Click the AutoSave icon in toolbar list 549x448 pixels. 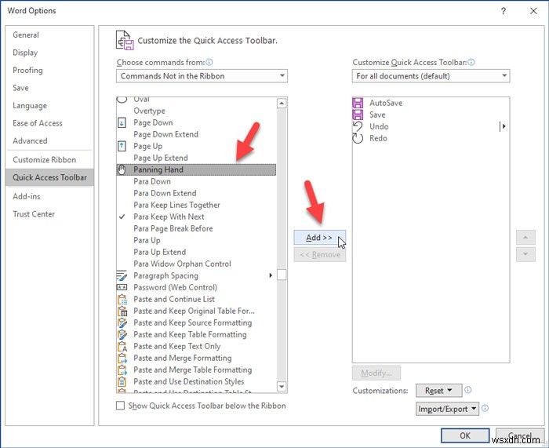(358, 103)
